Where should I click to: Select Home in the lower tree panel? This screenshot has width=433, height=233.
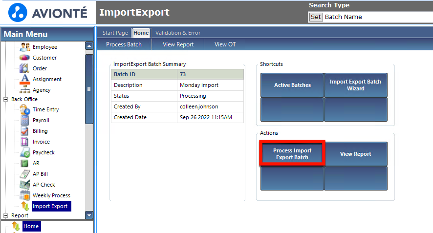tap(31, 226)
